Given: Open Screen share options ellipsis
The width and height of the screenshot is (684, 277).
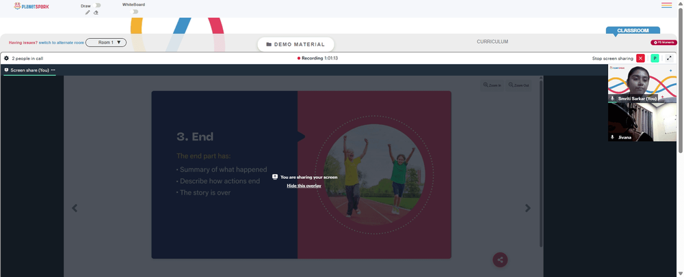Looking at the screenshot, I should [53, 70].
